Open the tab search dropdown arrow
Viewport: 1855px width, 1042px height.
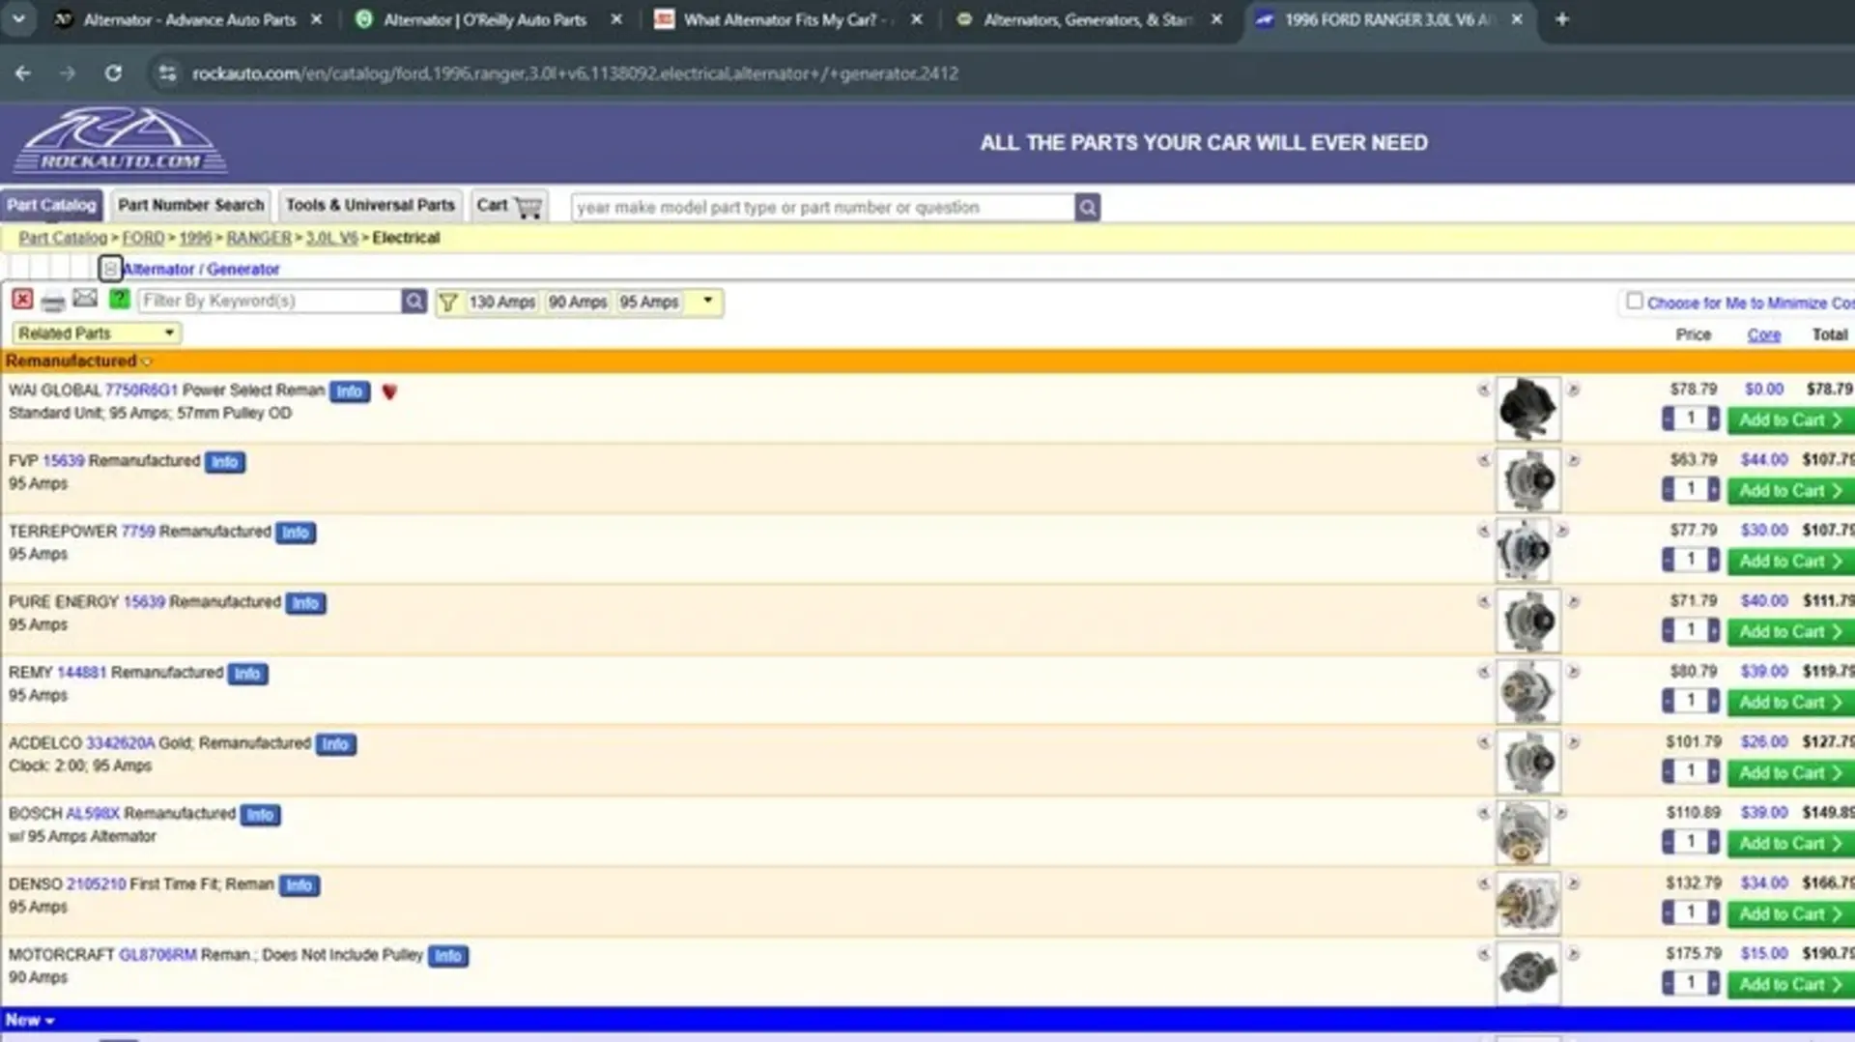[x=19, y=18]
